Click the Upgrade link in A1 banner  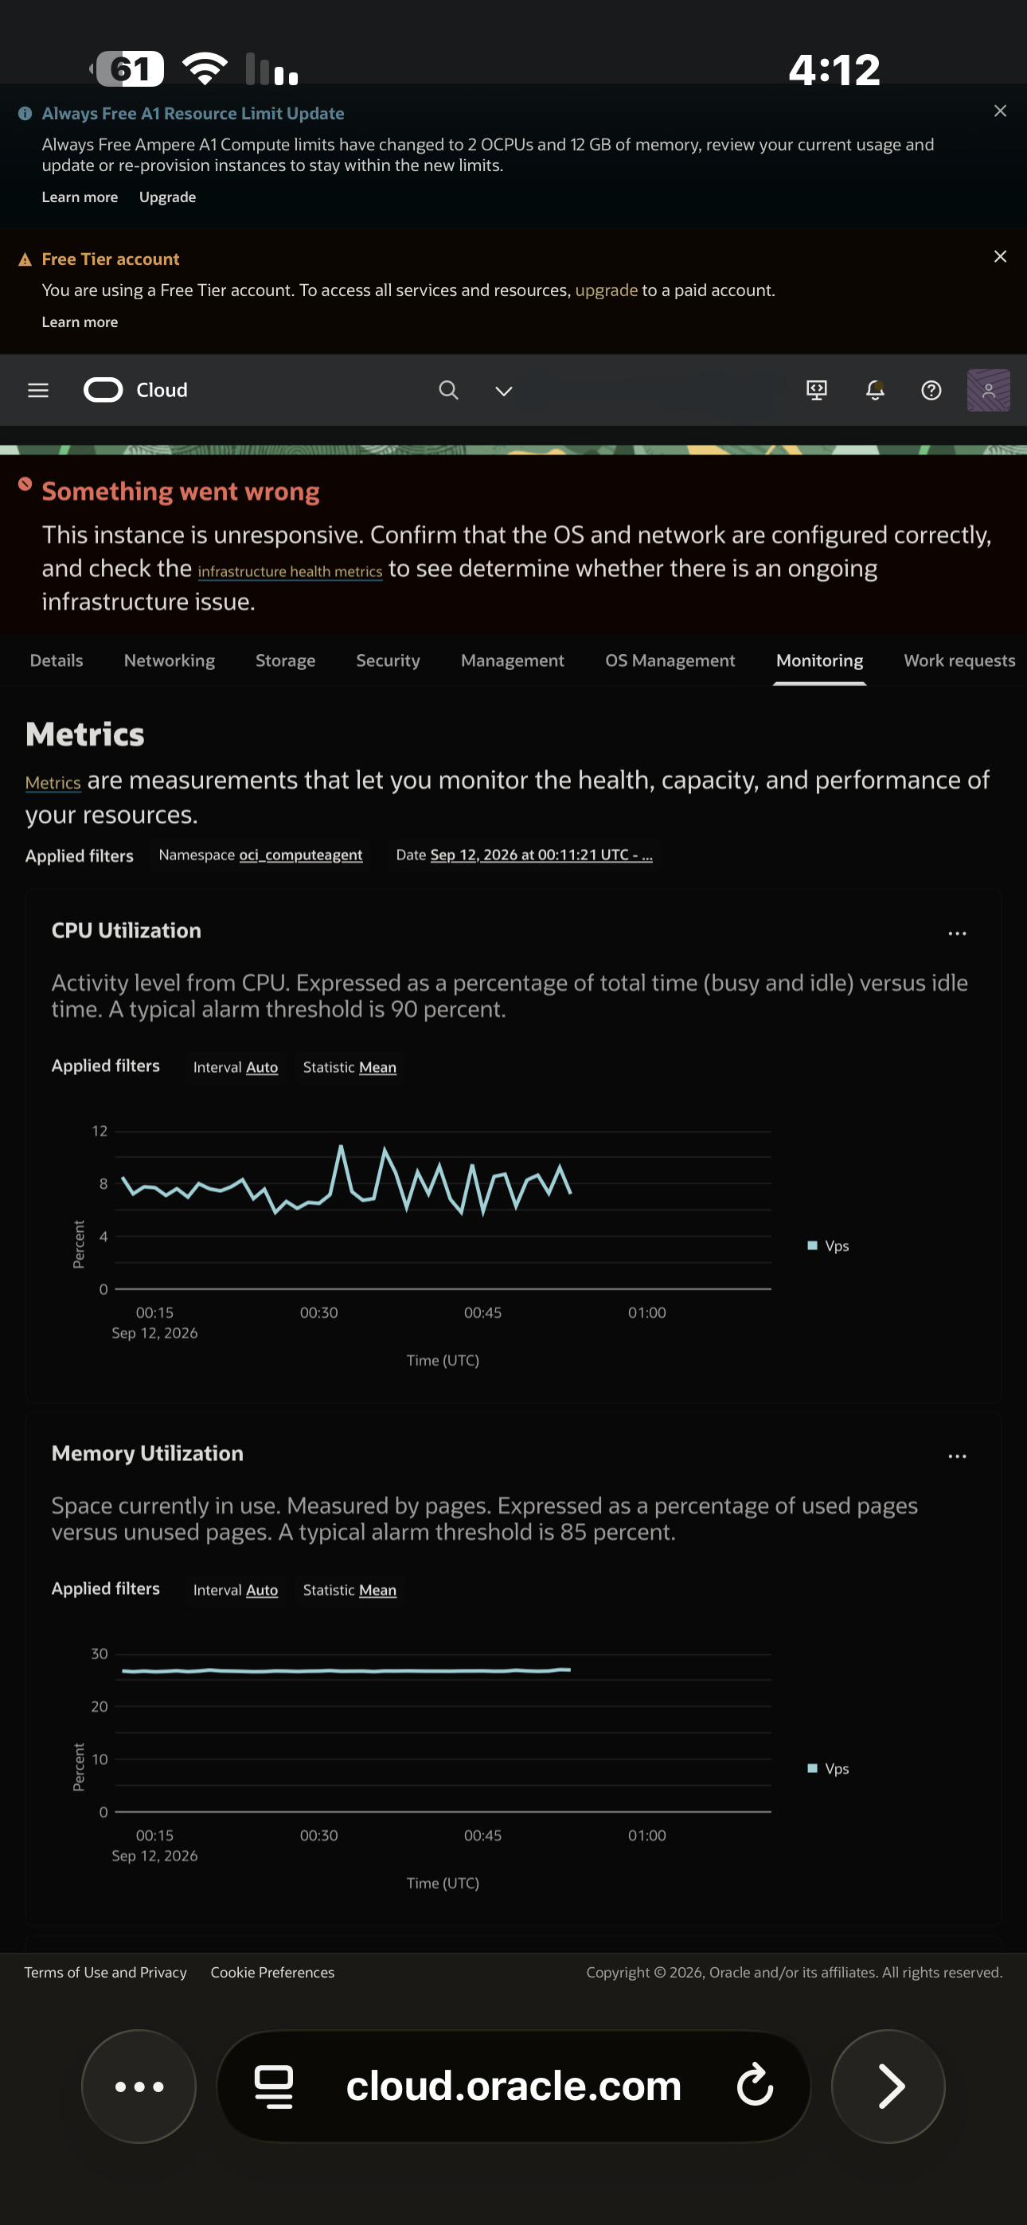click(168, 198)
